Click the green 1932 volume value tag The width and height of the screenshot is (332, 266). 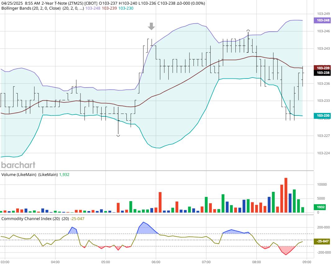pos(321,207)
